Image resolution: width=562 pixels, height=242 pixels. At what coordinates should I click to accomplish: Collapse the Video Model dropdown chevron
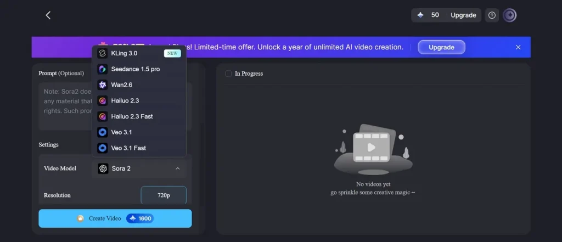click(177, 168)
